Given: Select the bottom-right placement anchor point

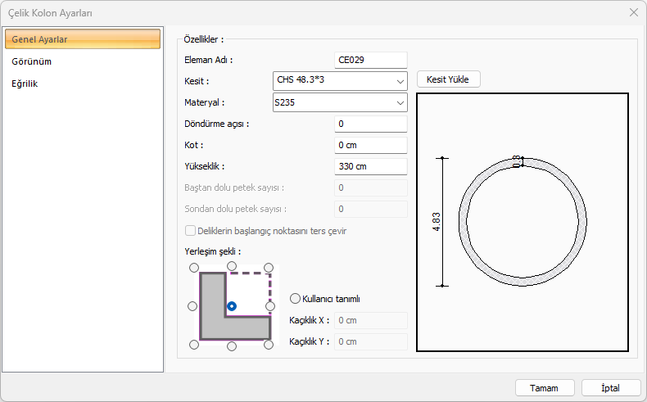Looking at the screenshot, I should click(x=269, y=346).
